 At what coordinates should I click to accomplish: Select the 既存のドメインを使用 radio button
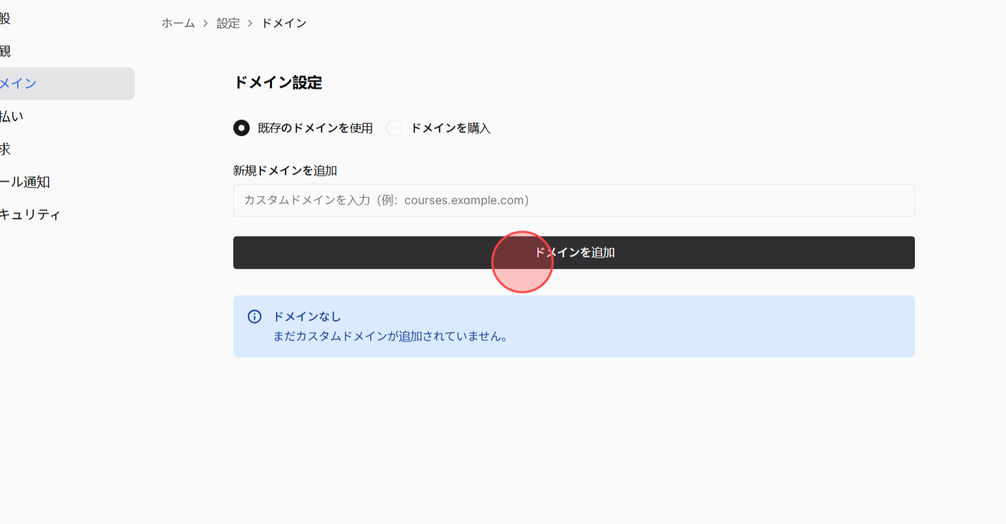(x=241, y=128)
